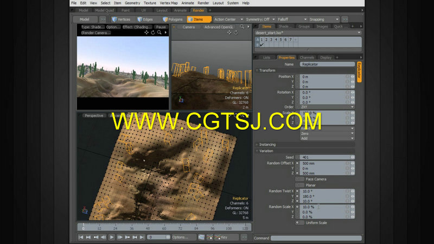This screenshot has width=434, height=244.
Task: Open the Zero dropdown under Scale
Action: (327, 133)
